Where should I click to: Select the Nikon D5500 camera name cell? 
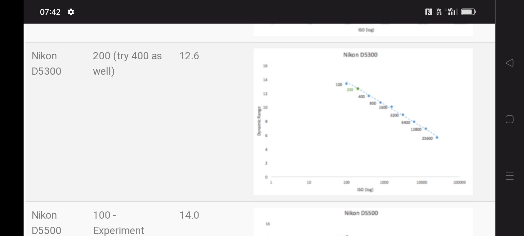pyautogui.click(x=47, y=223)
